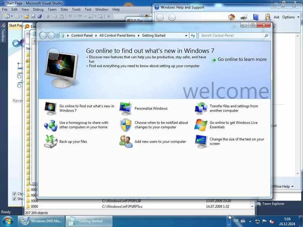Open Personalize Windows item

(144, 108)
